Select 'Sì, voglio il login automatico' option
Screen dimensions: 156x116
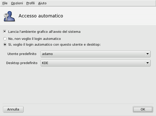pyautogui.click(x=5, y=45)
